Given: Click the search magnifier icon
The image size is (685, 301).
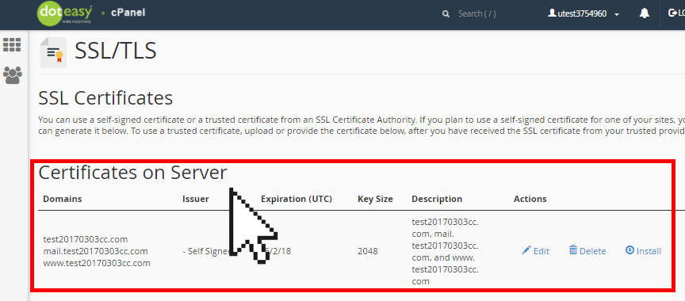Looking at the screenshot, I should coord(446,14).
